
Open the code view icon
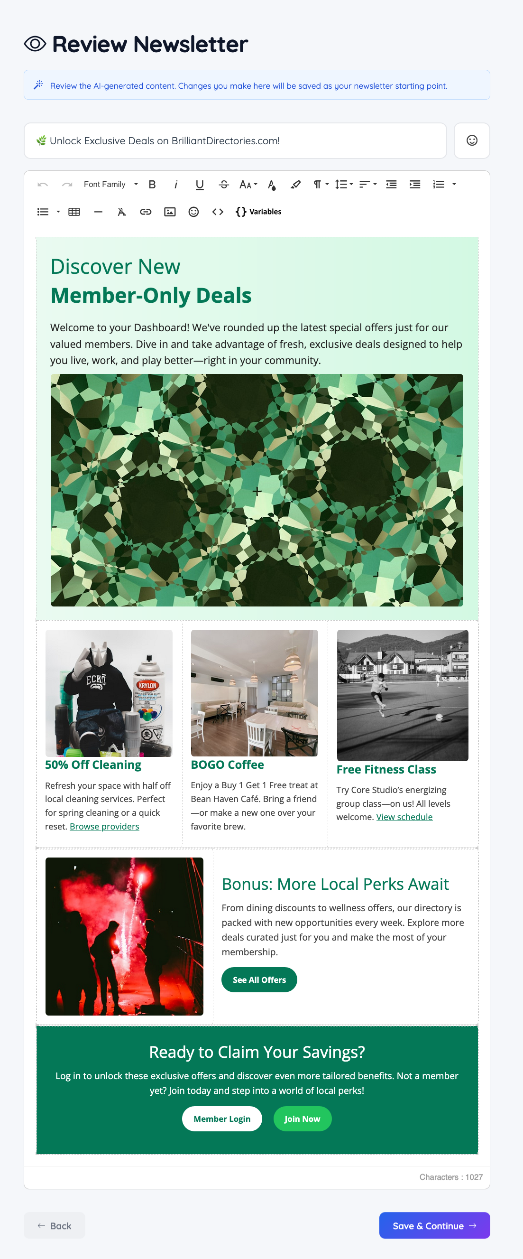coord(218,212)
